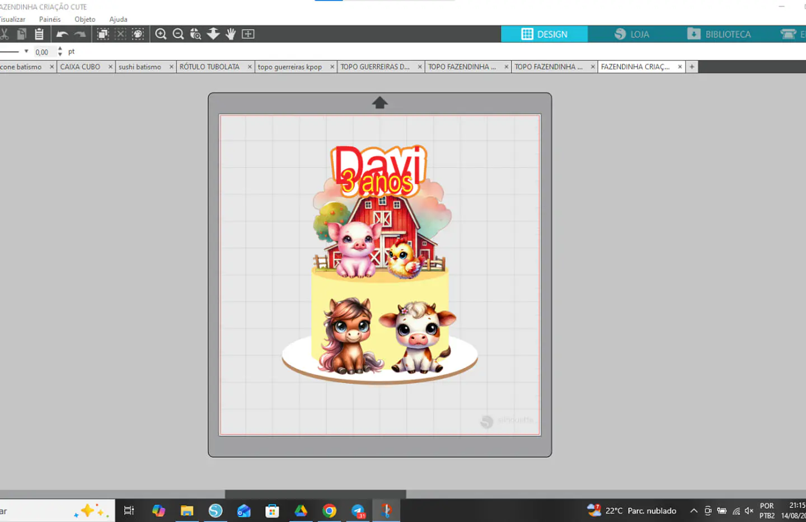Increase line thickness with up stepper

pyautogui.click(x=60, y=49)
